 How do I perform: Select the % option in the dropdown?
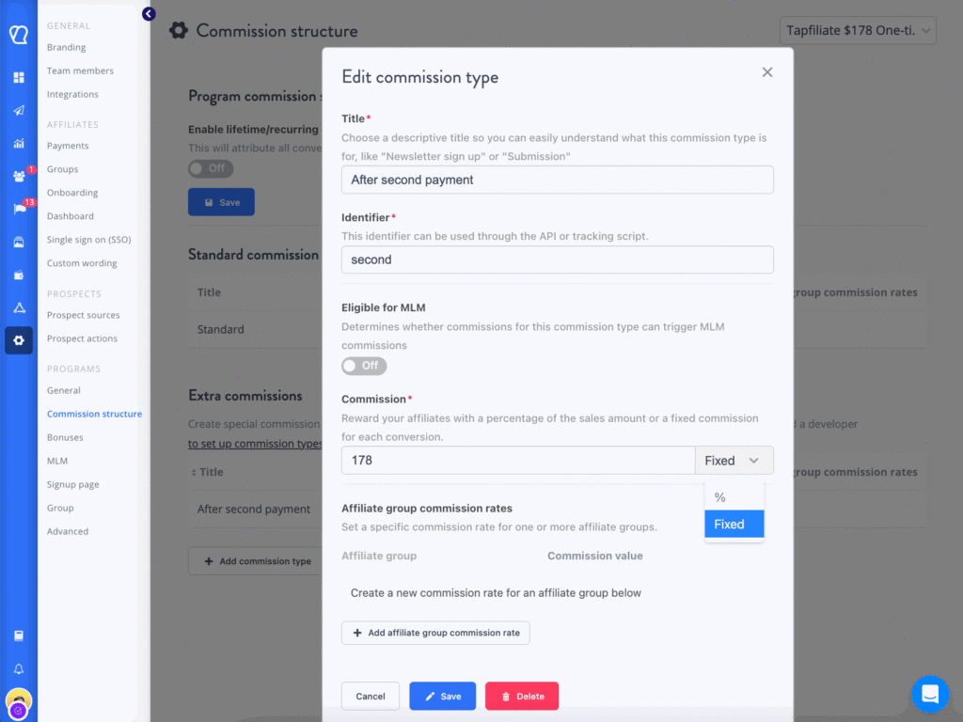719,496
